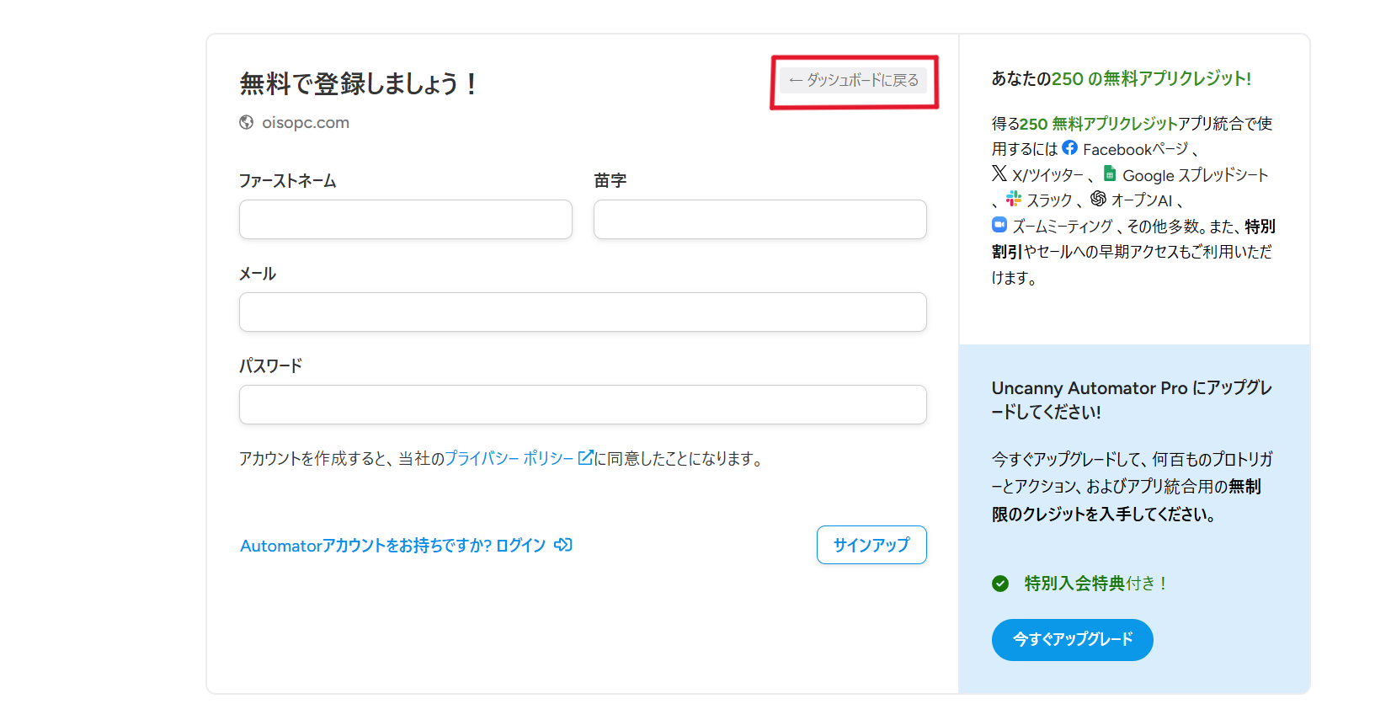Open the プライバシー ポリシー link
The height and width of the screenshot is (704, 1391).
click(509, 459)
